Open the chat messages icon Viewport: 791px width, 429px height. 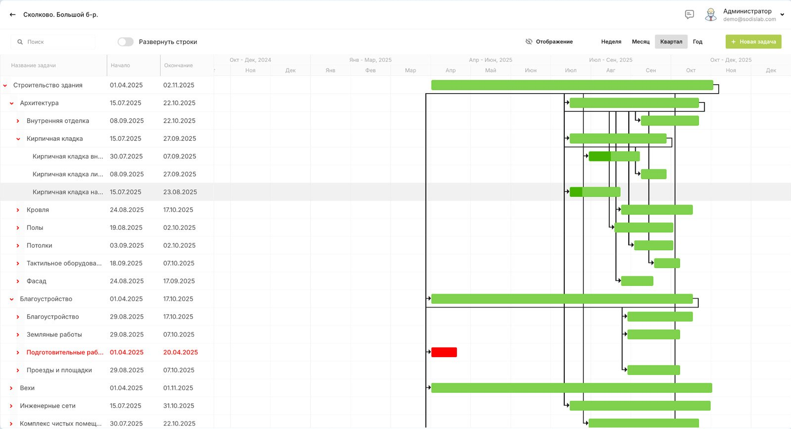(689, 14)
